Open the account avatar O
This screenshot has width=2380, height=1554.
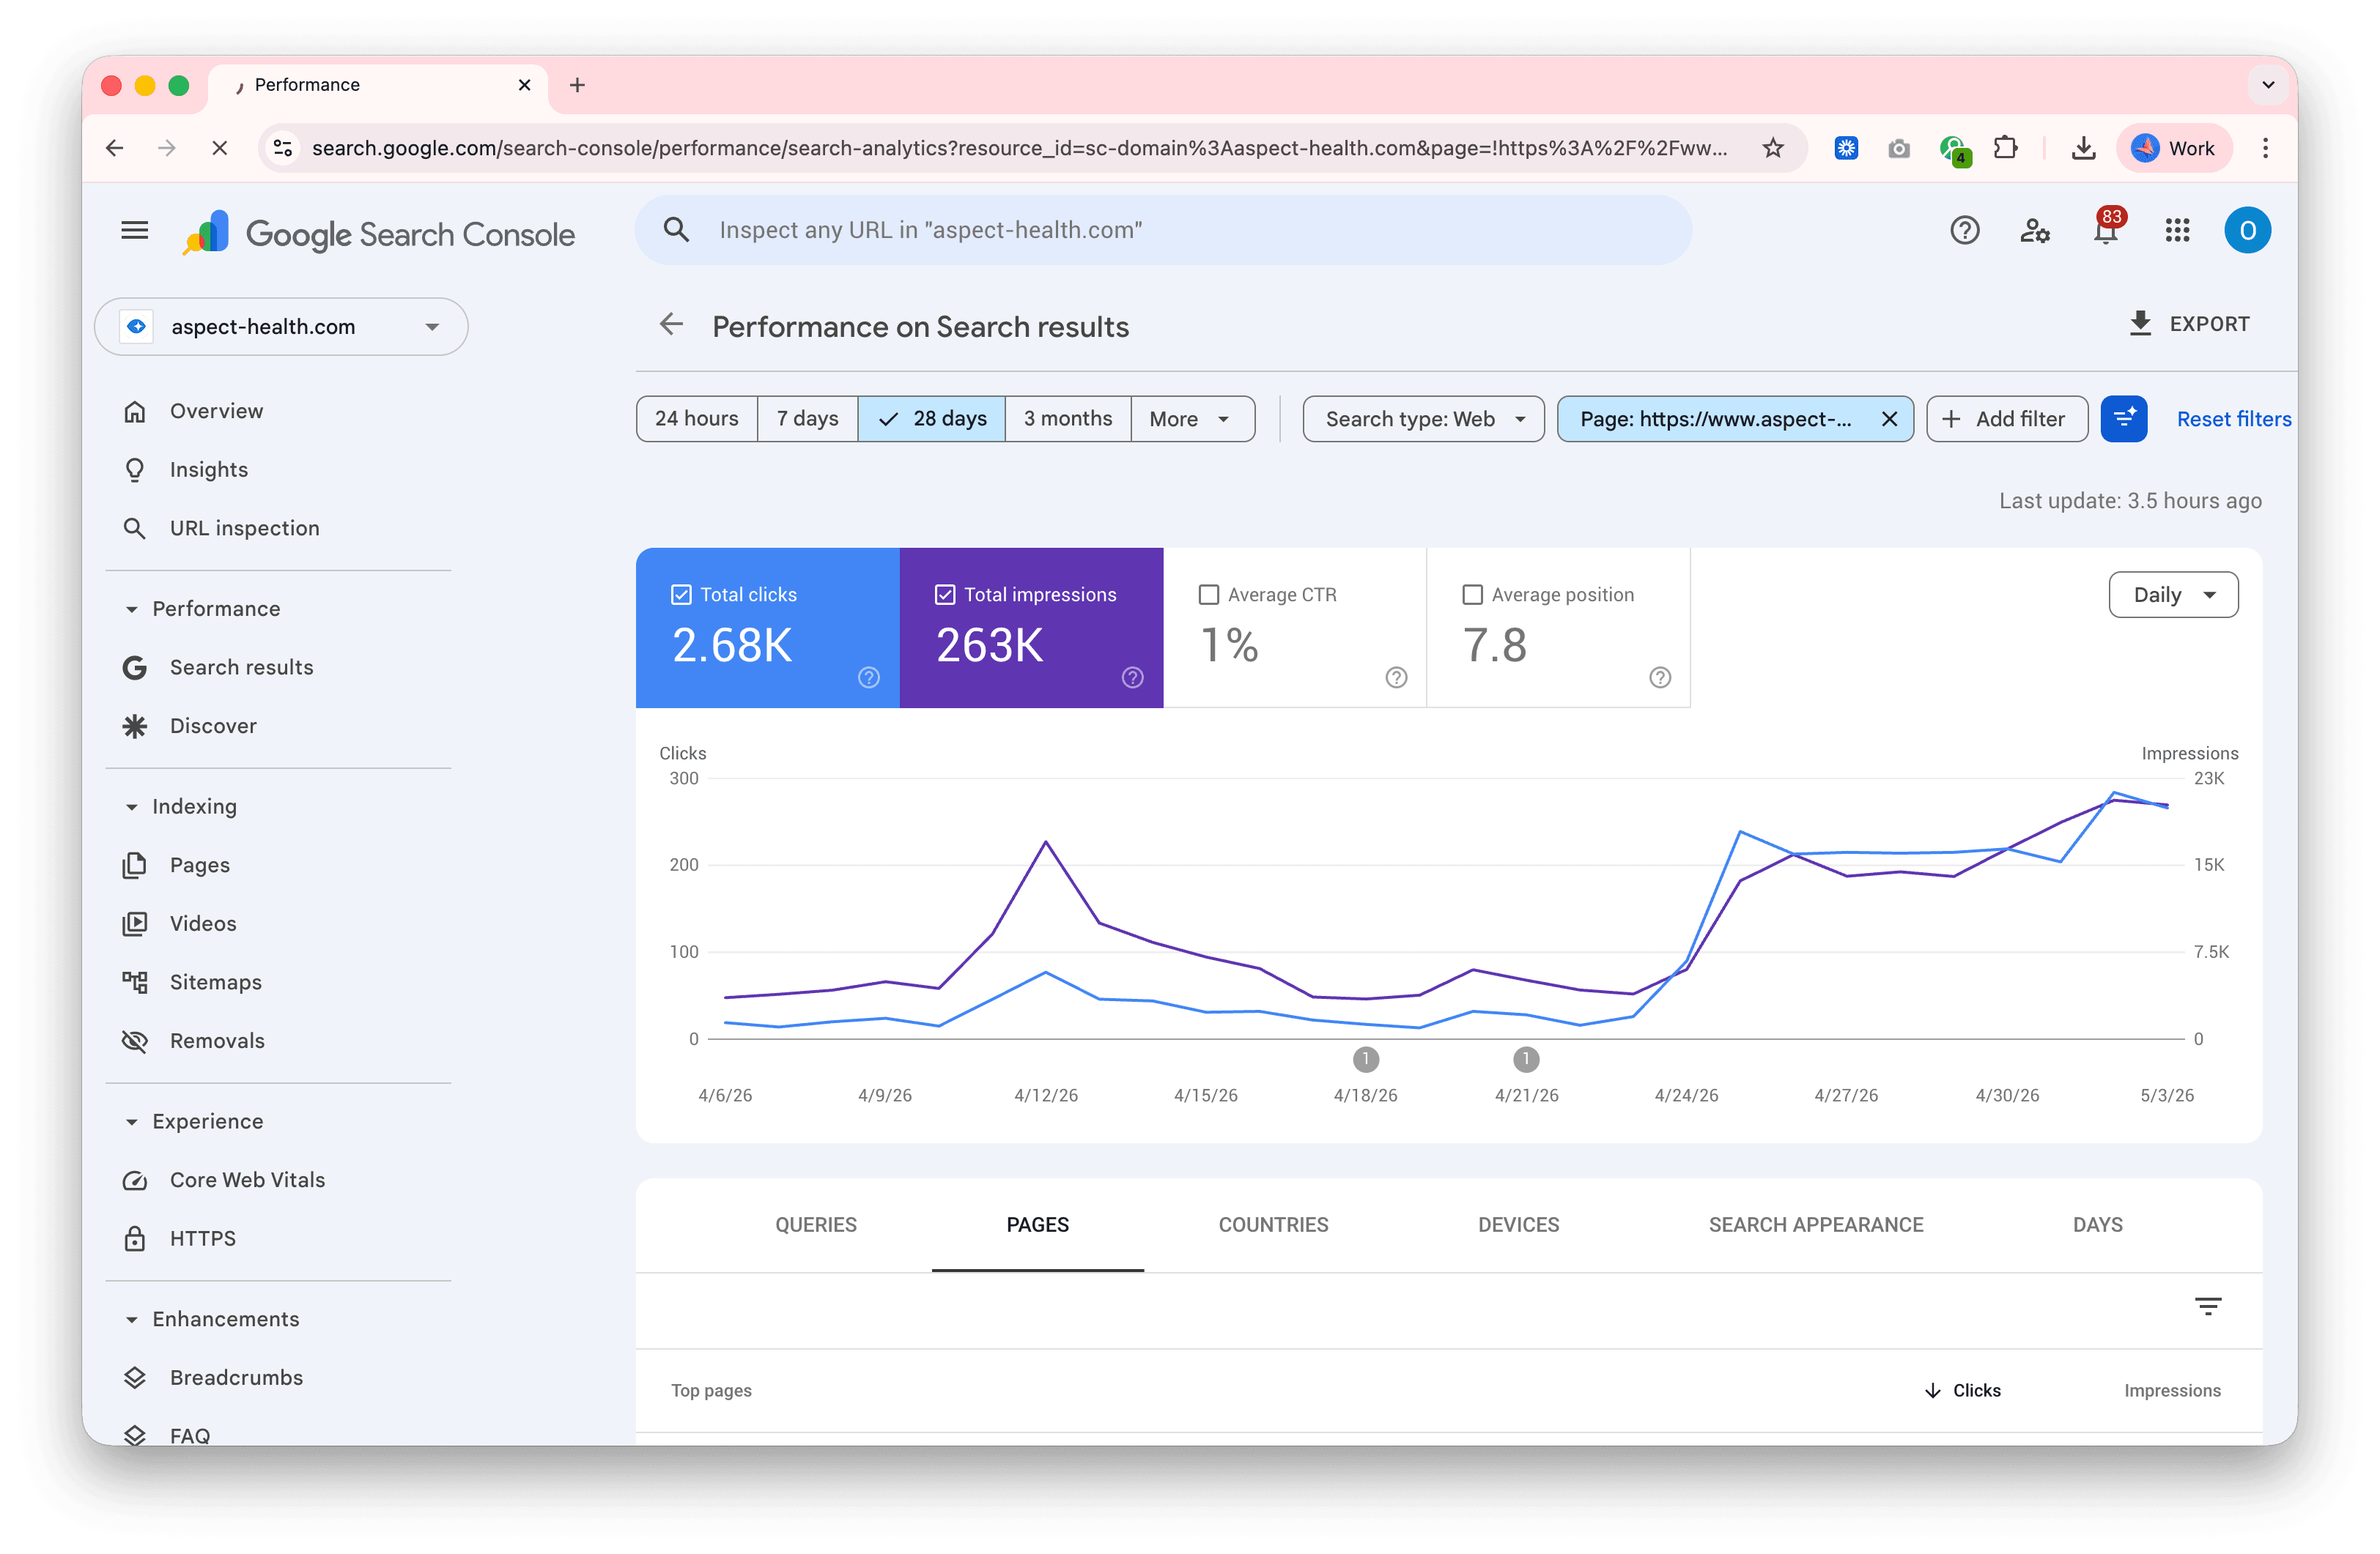click(2247, 231)
